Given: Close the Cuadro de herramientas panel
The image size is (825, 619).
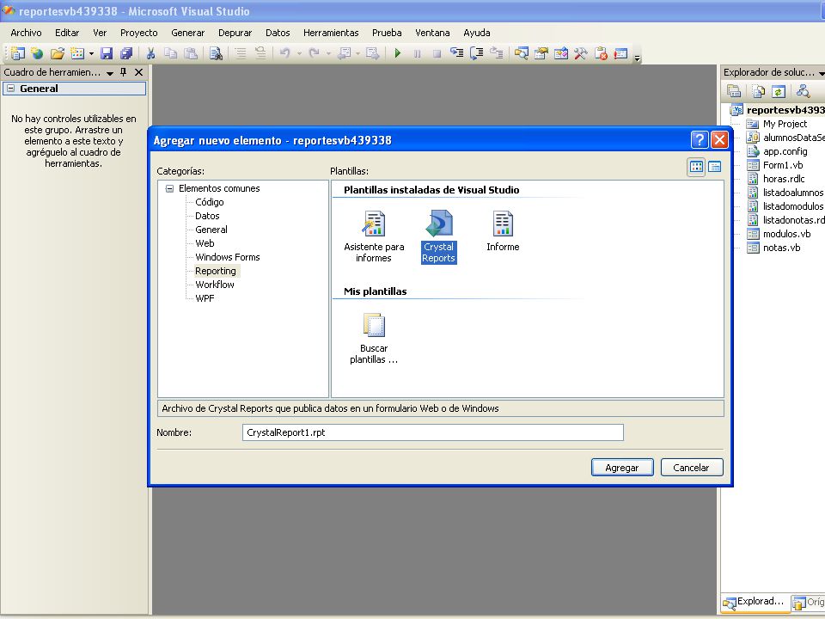Looking at the screenshot, I should 139,72.
